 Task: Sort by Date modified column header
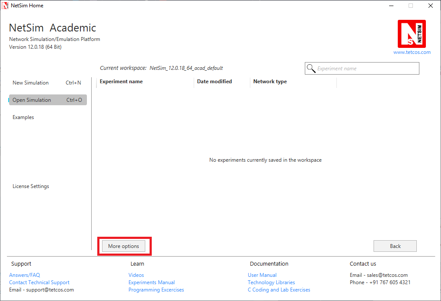(x=214, y=82)
